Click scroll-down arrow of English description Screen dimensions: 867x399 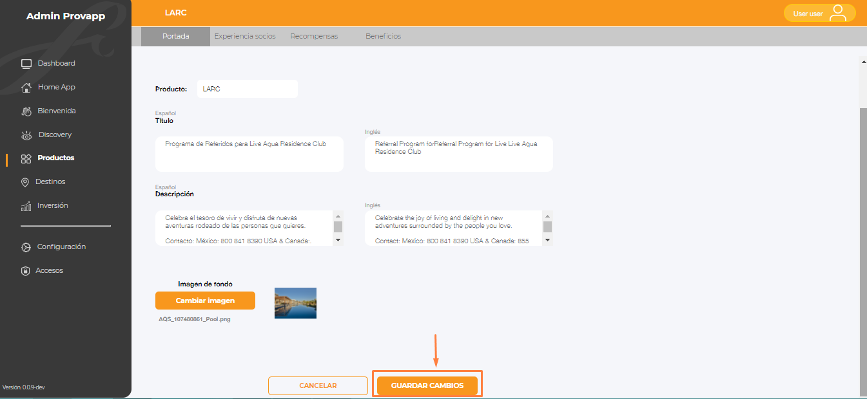[x=547, y=240]
